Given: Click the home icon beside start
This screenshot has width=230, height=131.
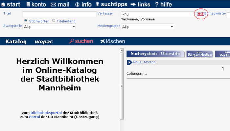Looking at the screenshot, I should pyautogui.click(x=3, y=5).
